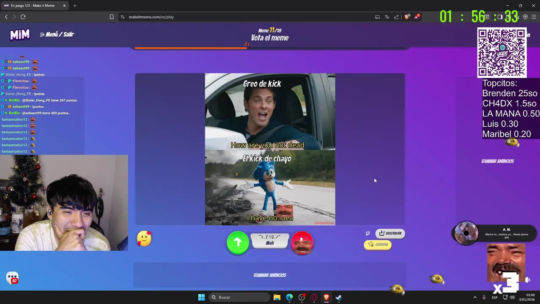Click the 'Meme 11/18' counter
Viewport: 540px width, 304px height.
pos(270,30)
